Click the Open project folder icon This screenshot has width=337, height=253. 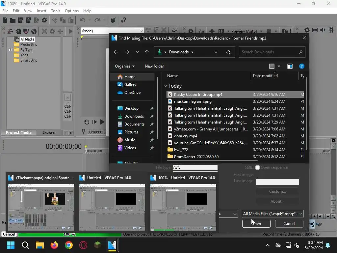click(13, 20)
